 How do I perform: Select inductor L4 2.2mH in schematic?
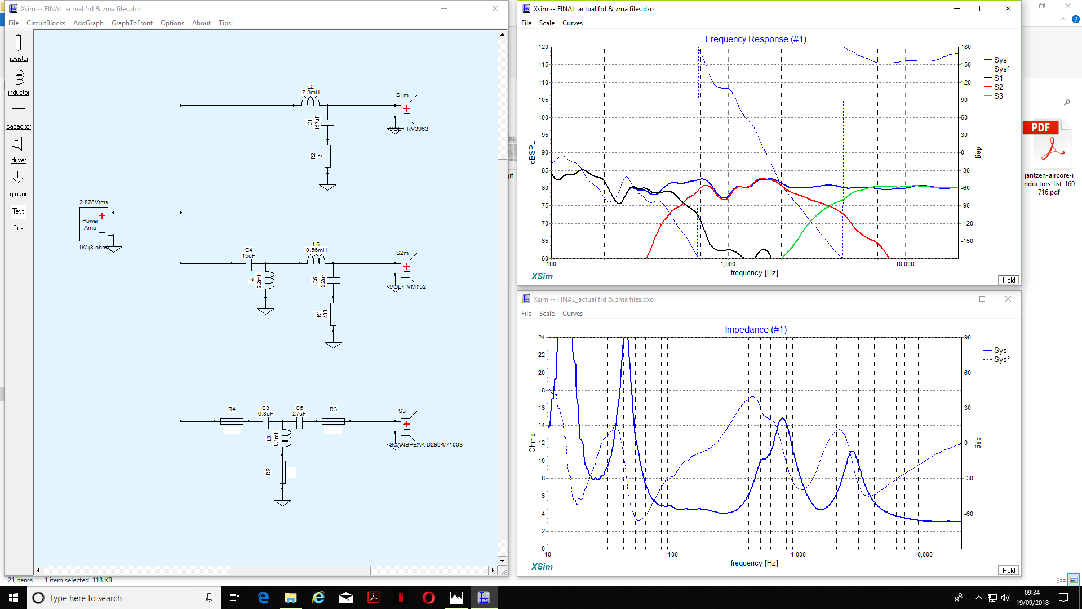[x=269, y=280]
